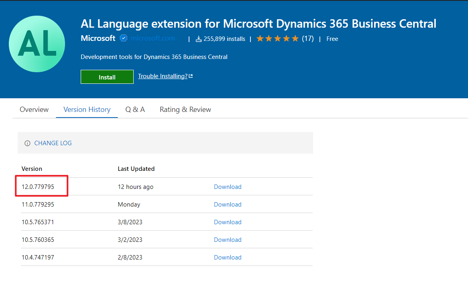Click the star rating icons

coord(277,39)
